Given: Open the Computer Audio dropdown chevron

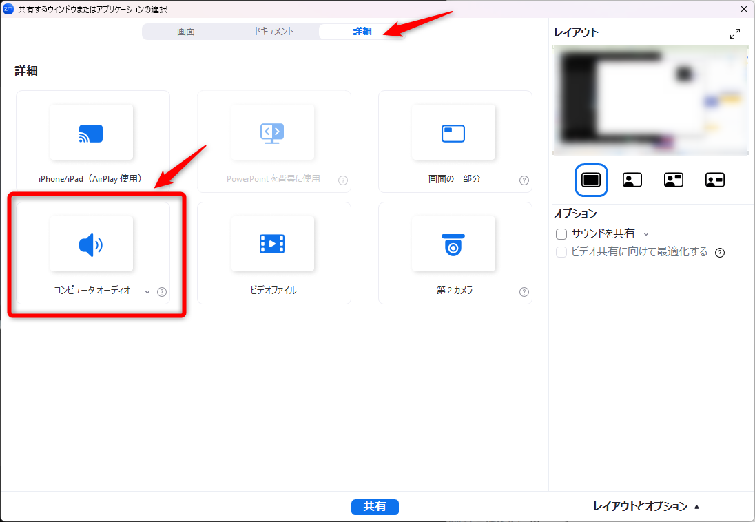Looking at the screenshot, I should click(x=147, y=291).
